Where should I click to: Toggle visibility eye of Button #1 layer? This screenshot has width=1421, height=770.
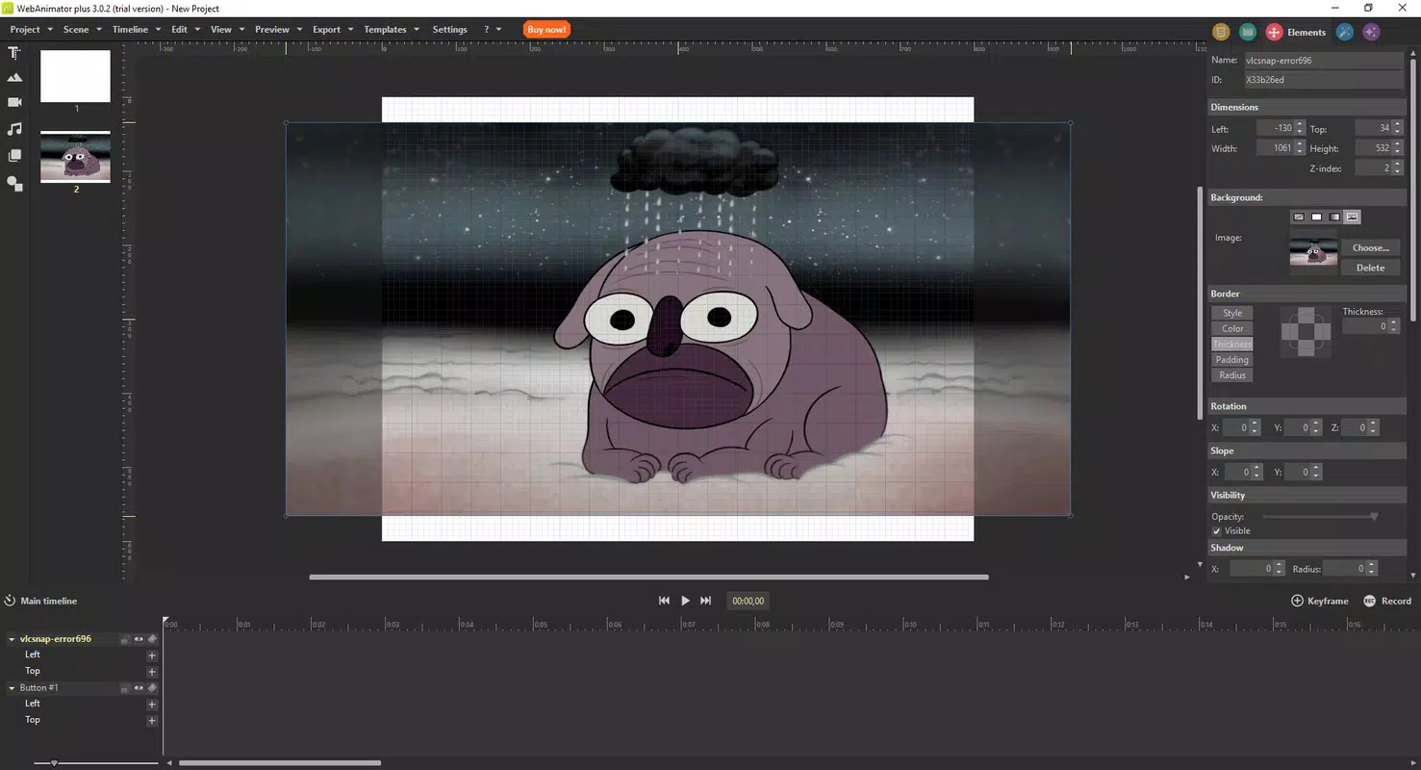[139, 687]
